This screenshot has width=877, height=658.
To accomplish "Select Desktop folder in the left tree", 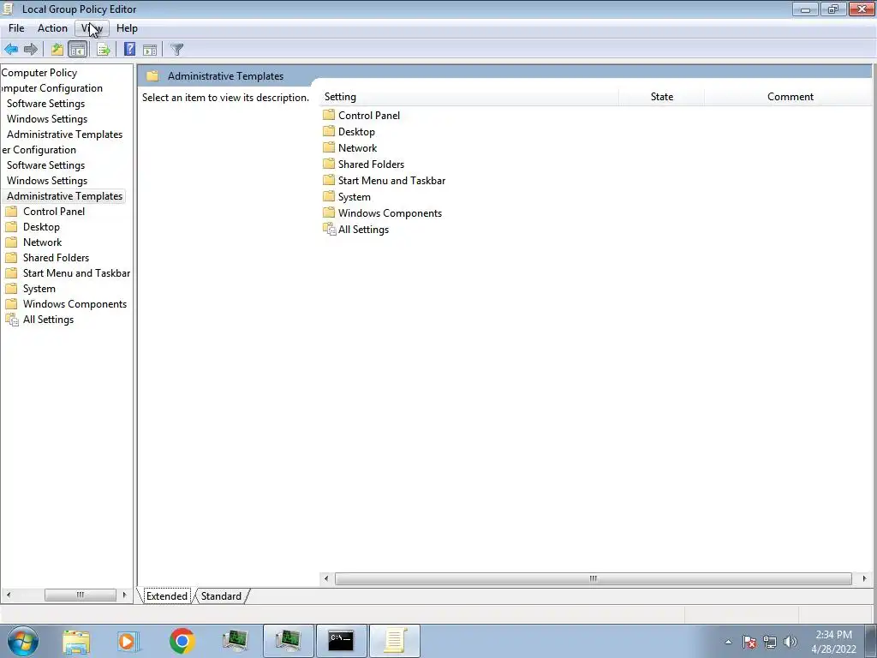I will coord(41,226).
